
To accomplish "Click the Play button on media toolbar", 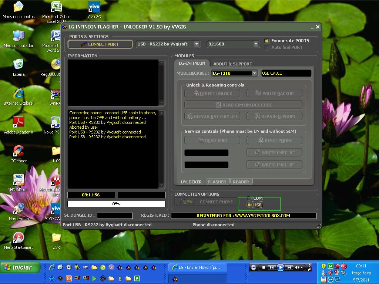I will [281, 268].
